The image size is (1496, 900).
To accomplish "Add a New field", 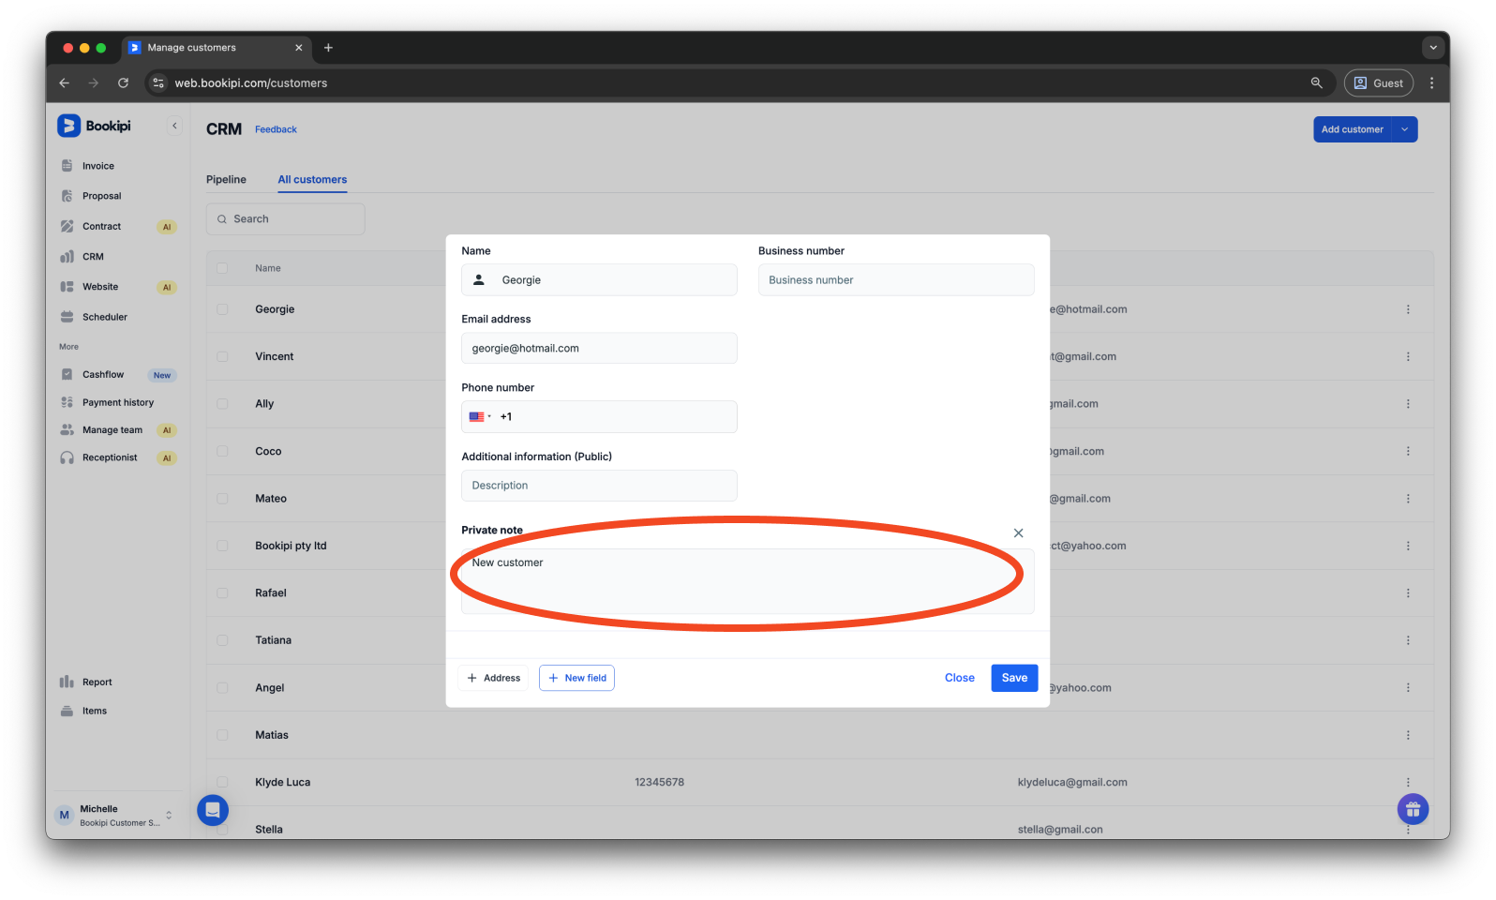I will [576, 678].
